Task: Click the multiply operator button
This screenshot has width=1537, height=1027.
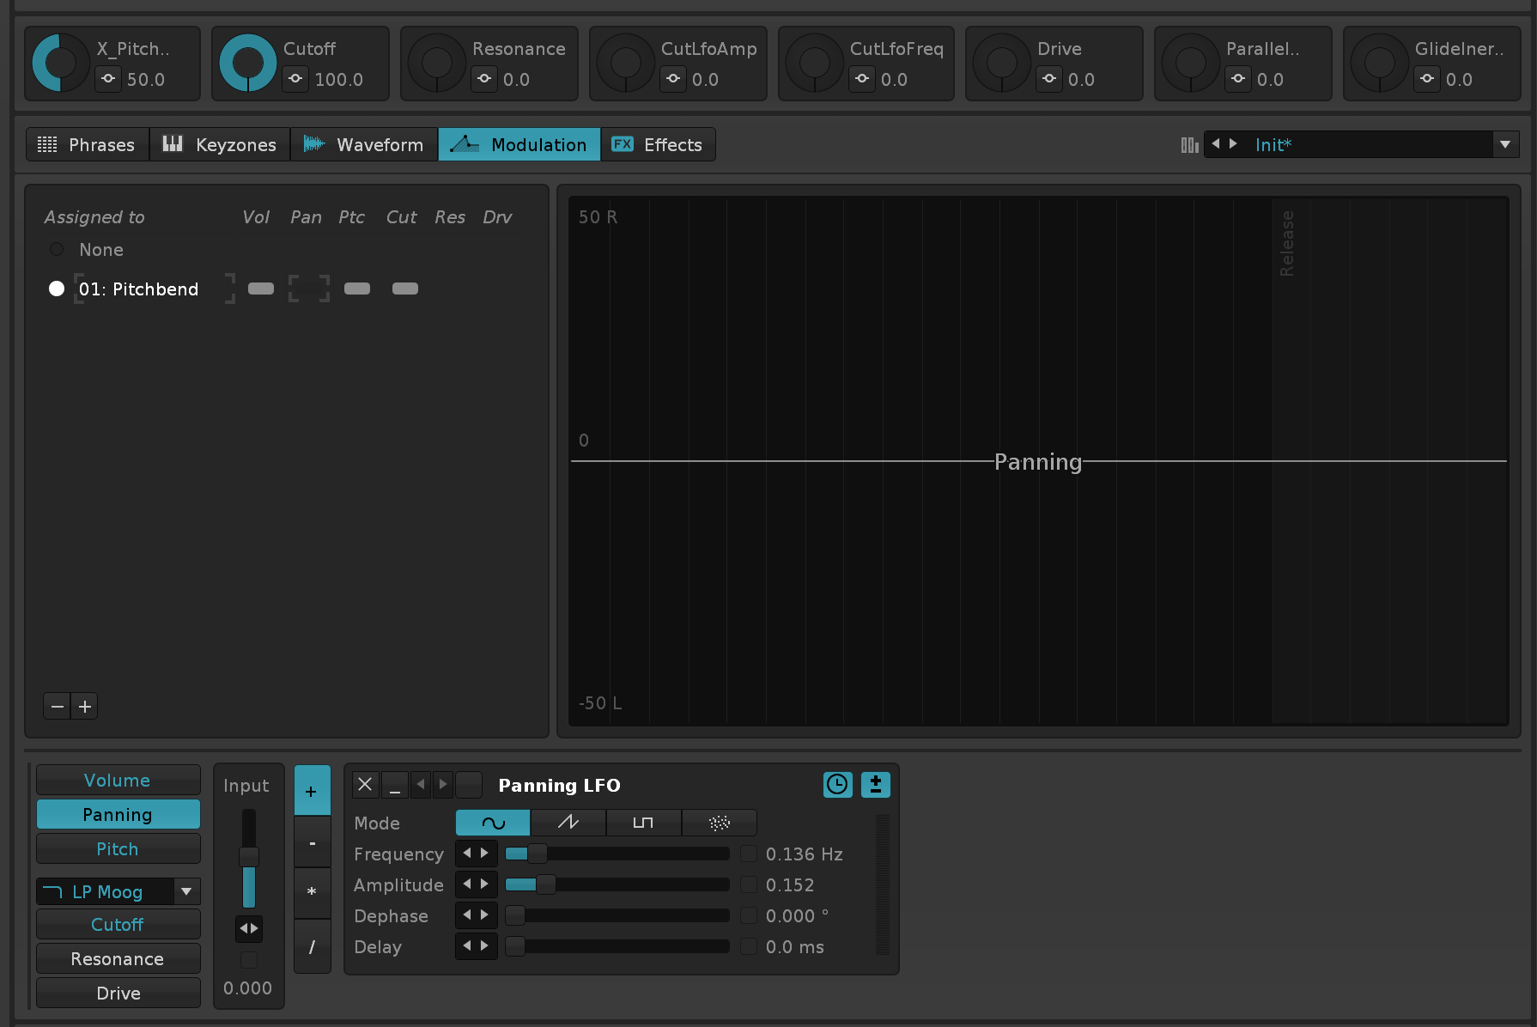Action: point(312,893)
